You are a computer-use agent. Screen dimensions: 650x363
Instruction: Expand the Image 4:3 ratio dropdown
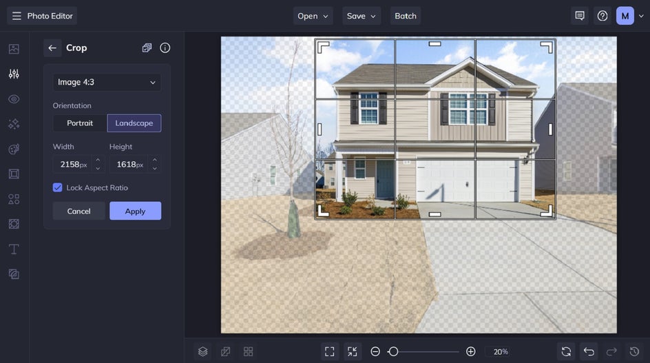[x=107, y=82]
